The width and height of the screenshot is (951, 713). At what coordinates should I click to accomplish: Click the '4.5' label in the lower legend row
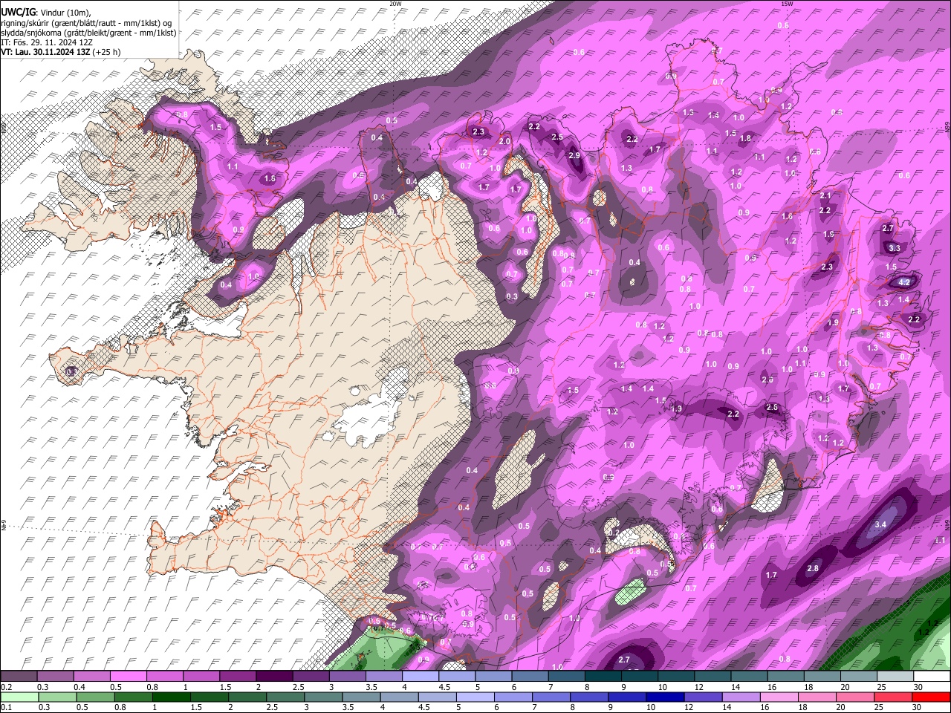tap(424, 708)
